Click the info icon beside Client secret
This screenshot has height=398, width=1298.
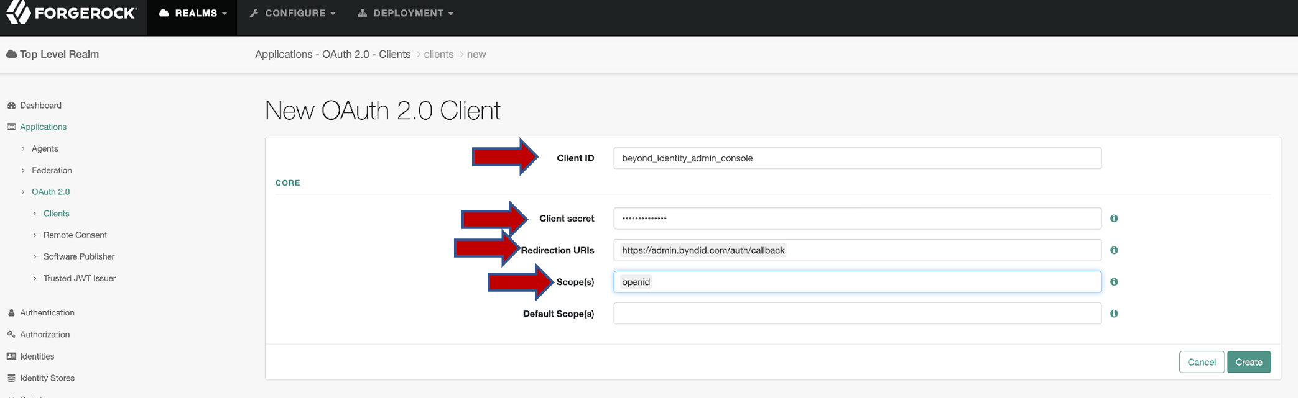(1114, 219)
